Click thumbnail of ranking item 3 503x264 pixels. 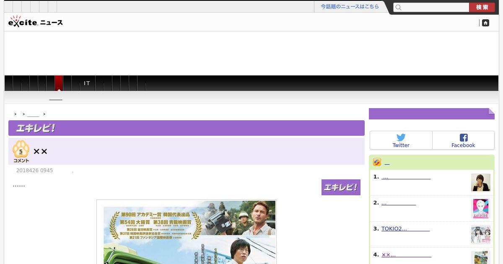tap(481, 234)
